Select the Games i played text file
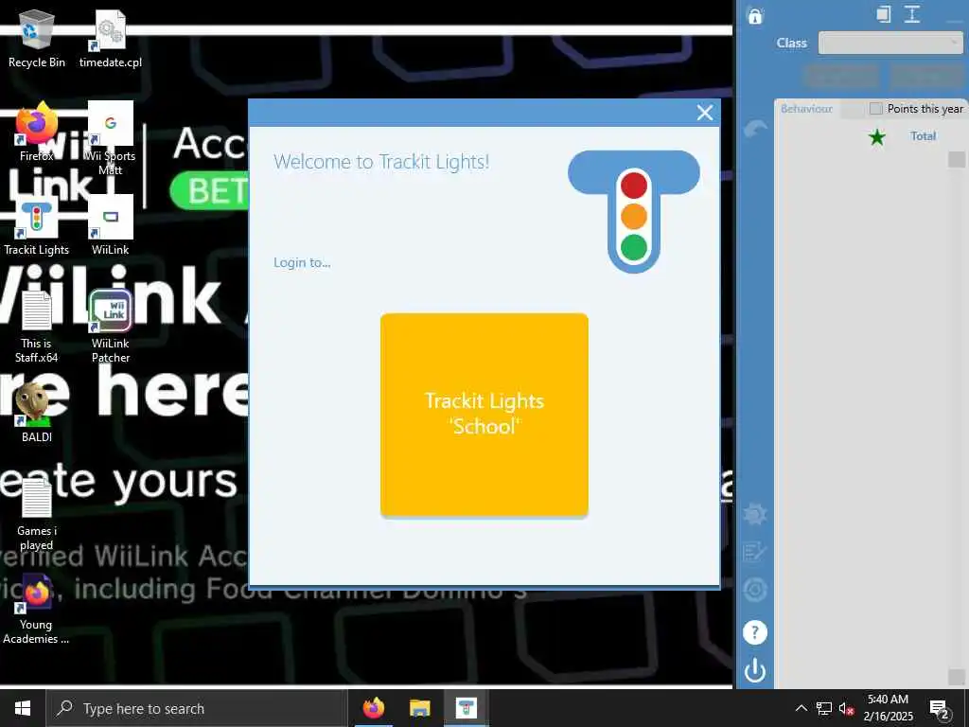Screen dimensions: 969x727 (37, 514)
